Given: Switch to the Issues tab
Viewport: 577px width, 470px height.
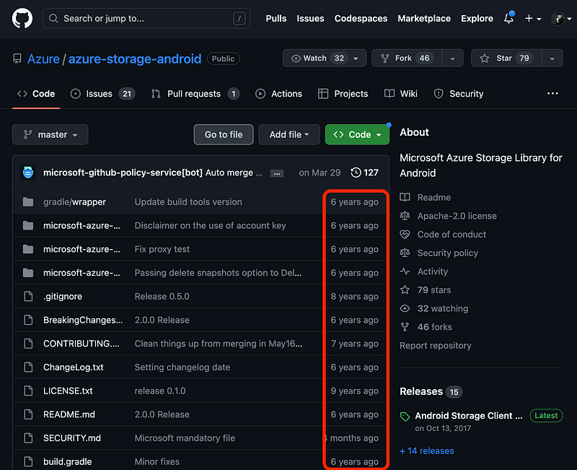Looking at the screenshot, I should (102, 94).
